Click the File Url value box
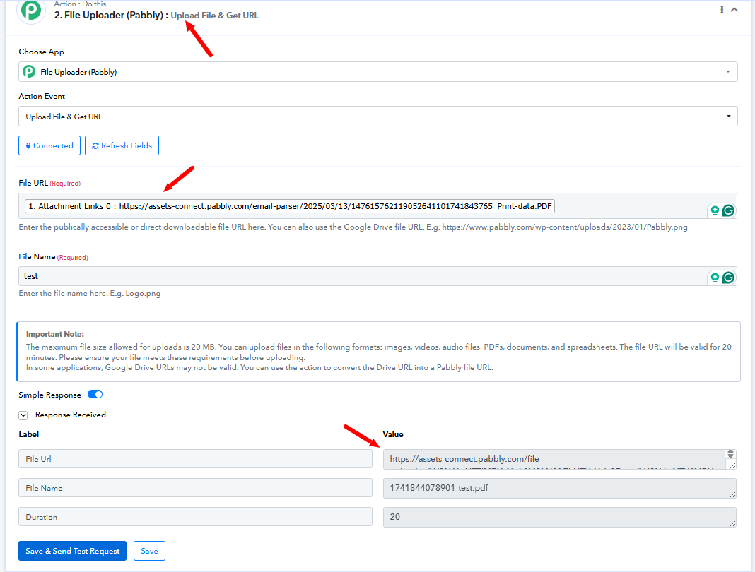The width and height of the screenshot is (755, 572). coord(559,459)
